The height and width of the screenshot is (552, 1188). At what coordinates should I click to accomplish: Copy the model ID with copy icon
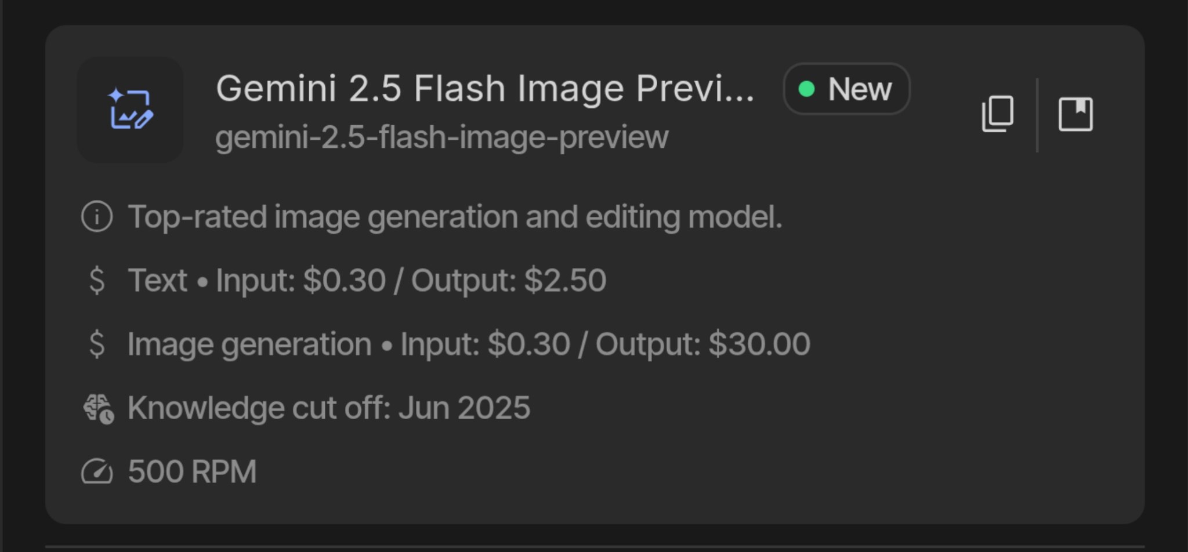997,114
